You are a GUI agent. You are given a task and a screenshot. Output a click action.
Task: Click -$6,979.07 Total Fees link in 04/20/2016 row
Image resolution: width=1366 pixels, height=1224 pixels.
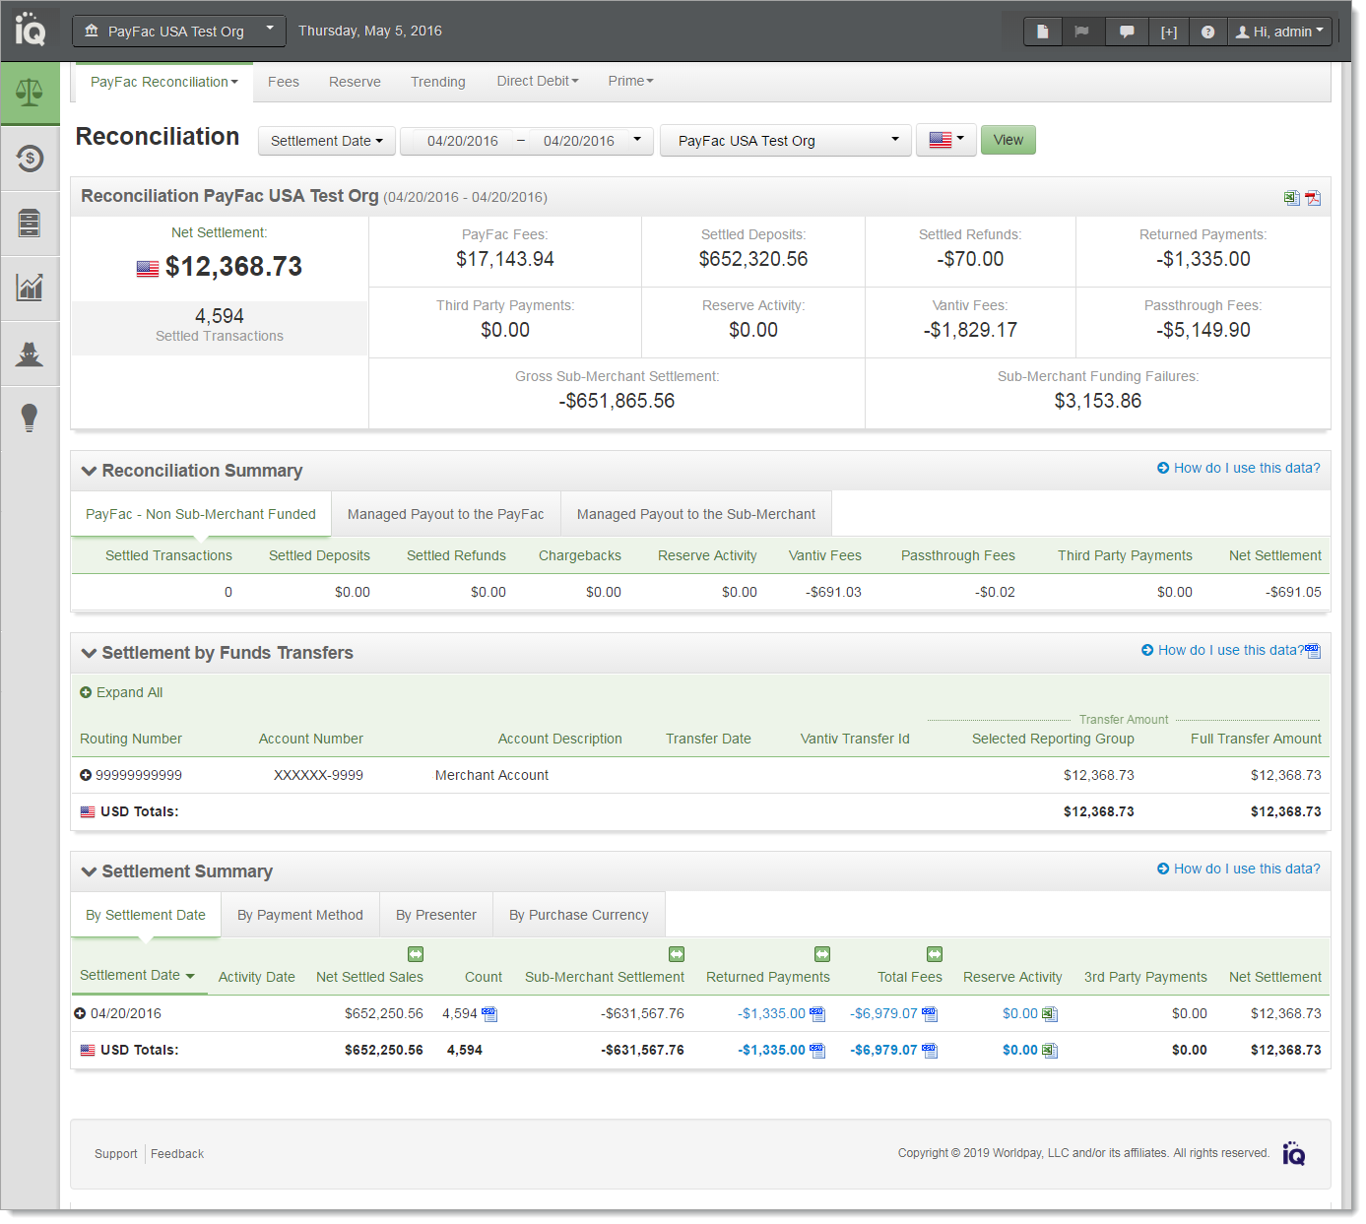click(x=884, y=1014)
